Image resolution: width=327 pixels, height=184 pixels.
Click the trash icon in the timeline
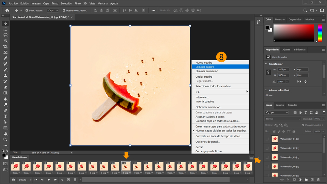click(x=75, y=180)
